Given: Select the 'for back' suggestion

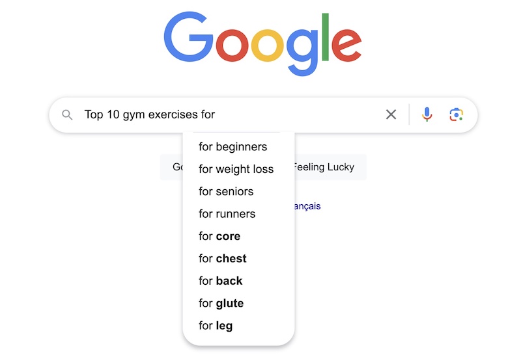Looking at the screenshot, I should pos(221,281).
